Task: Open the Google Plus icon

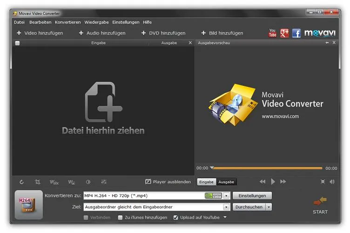Action: 284,33
